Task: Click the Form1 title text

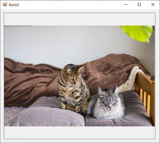Action: pos(14,5)
